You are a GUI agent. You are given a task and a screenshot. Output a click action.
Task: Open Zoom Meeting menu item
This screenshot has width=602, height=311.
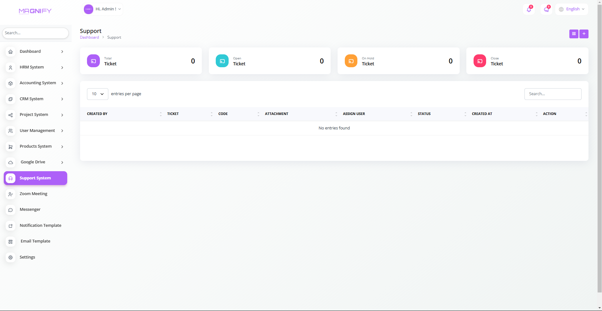(x=35, y=194)
